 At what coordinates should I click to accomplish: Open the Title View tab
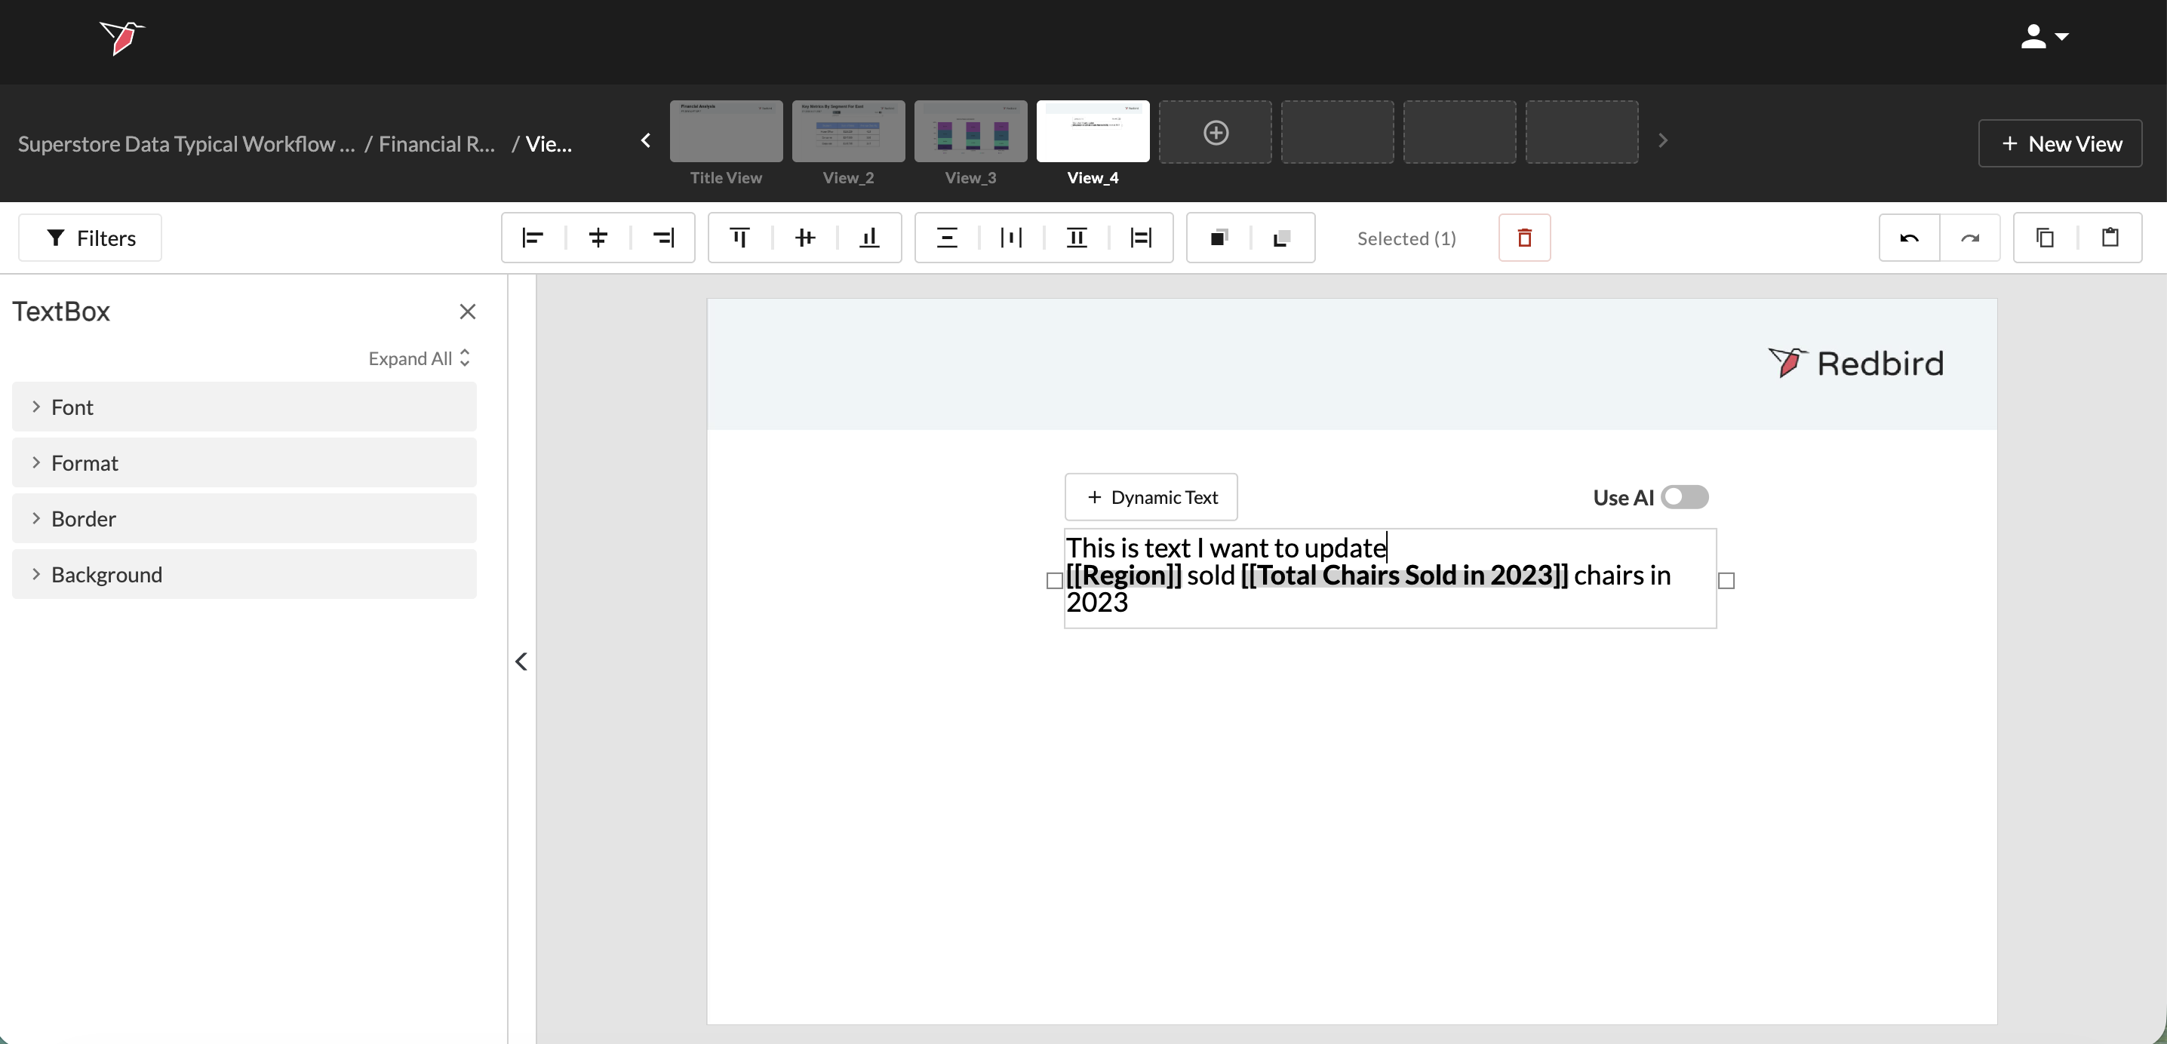pos(726,132)
